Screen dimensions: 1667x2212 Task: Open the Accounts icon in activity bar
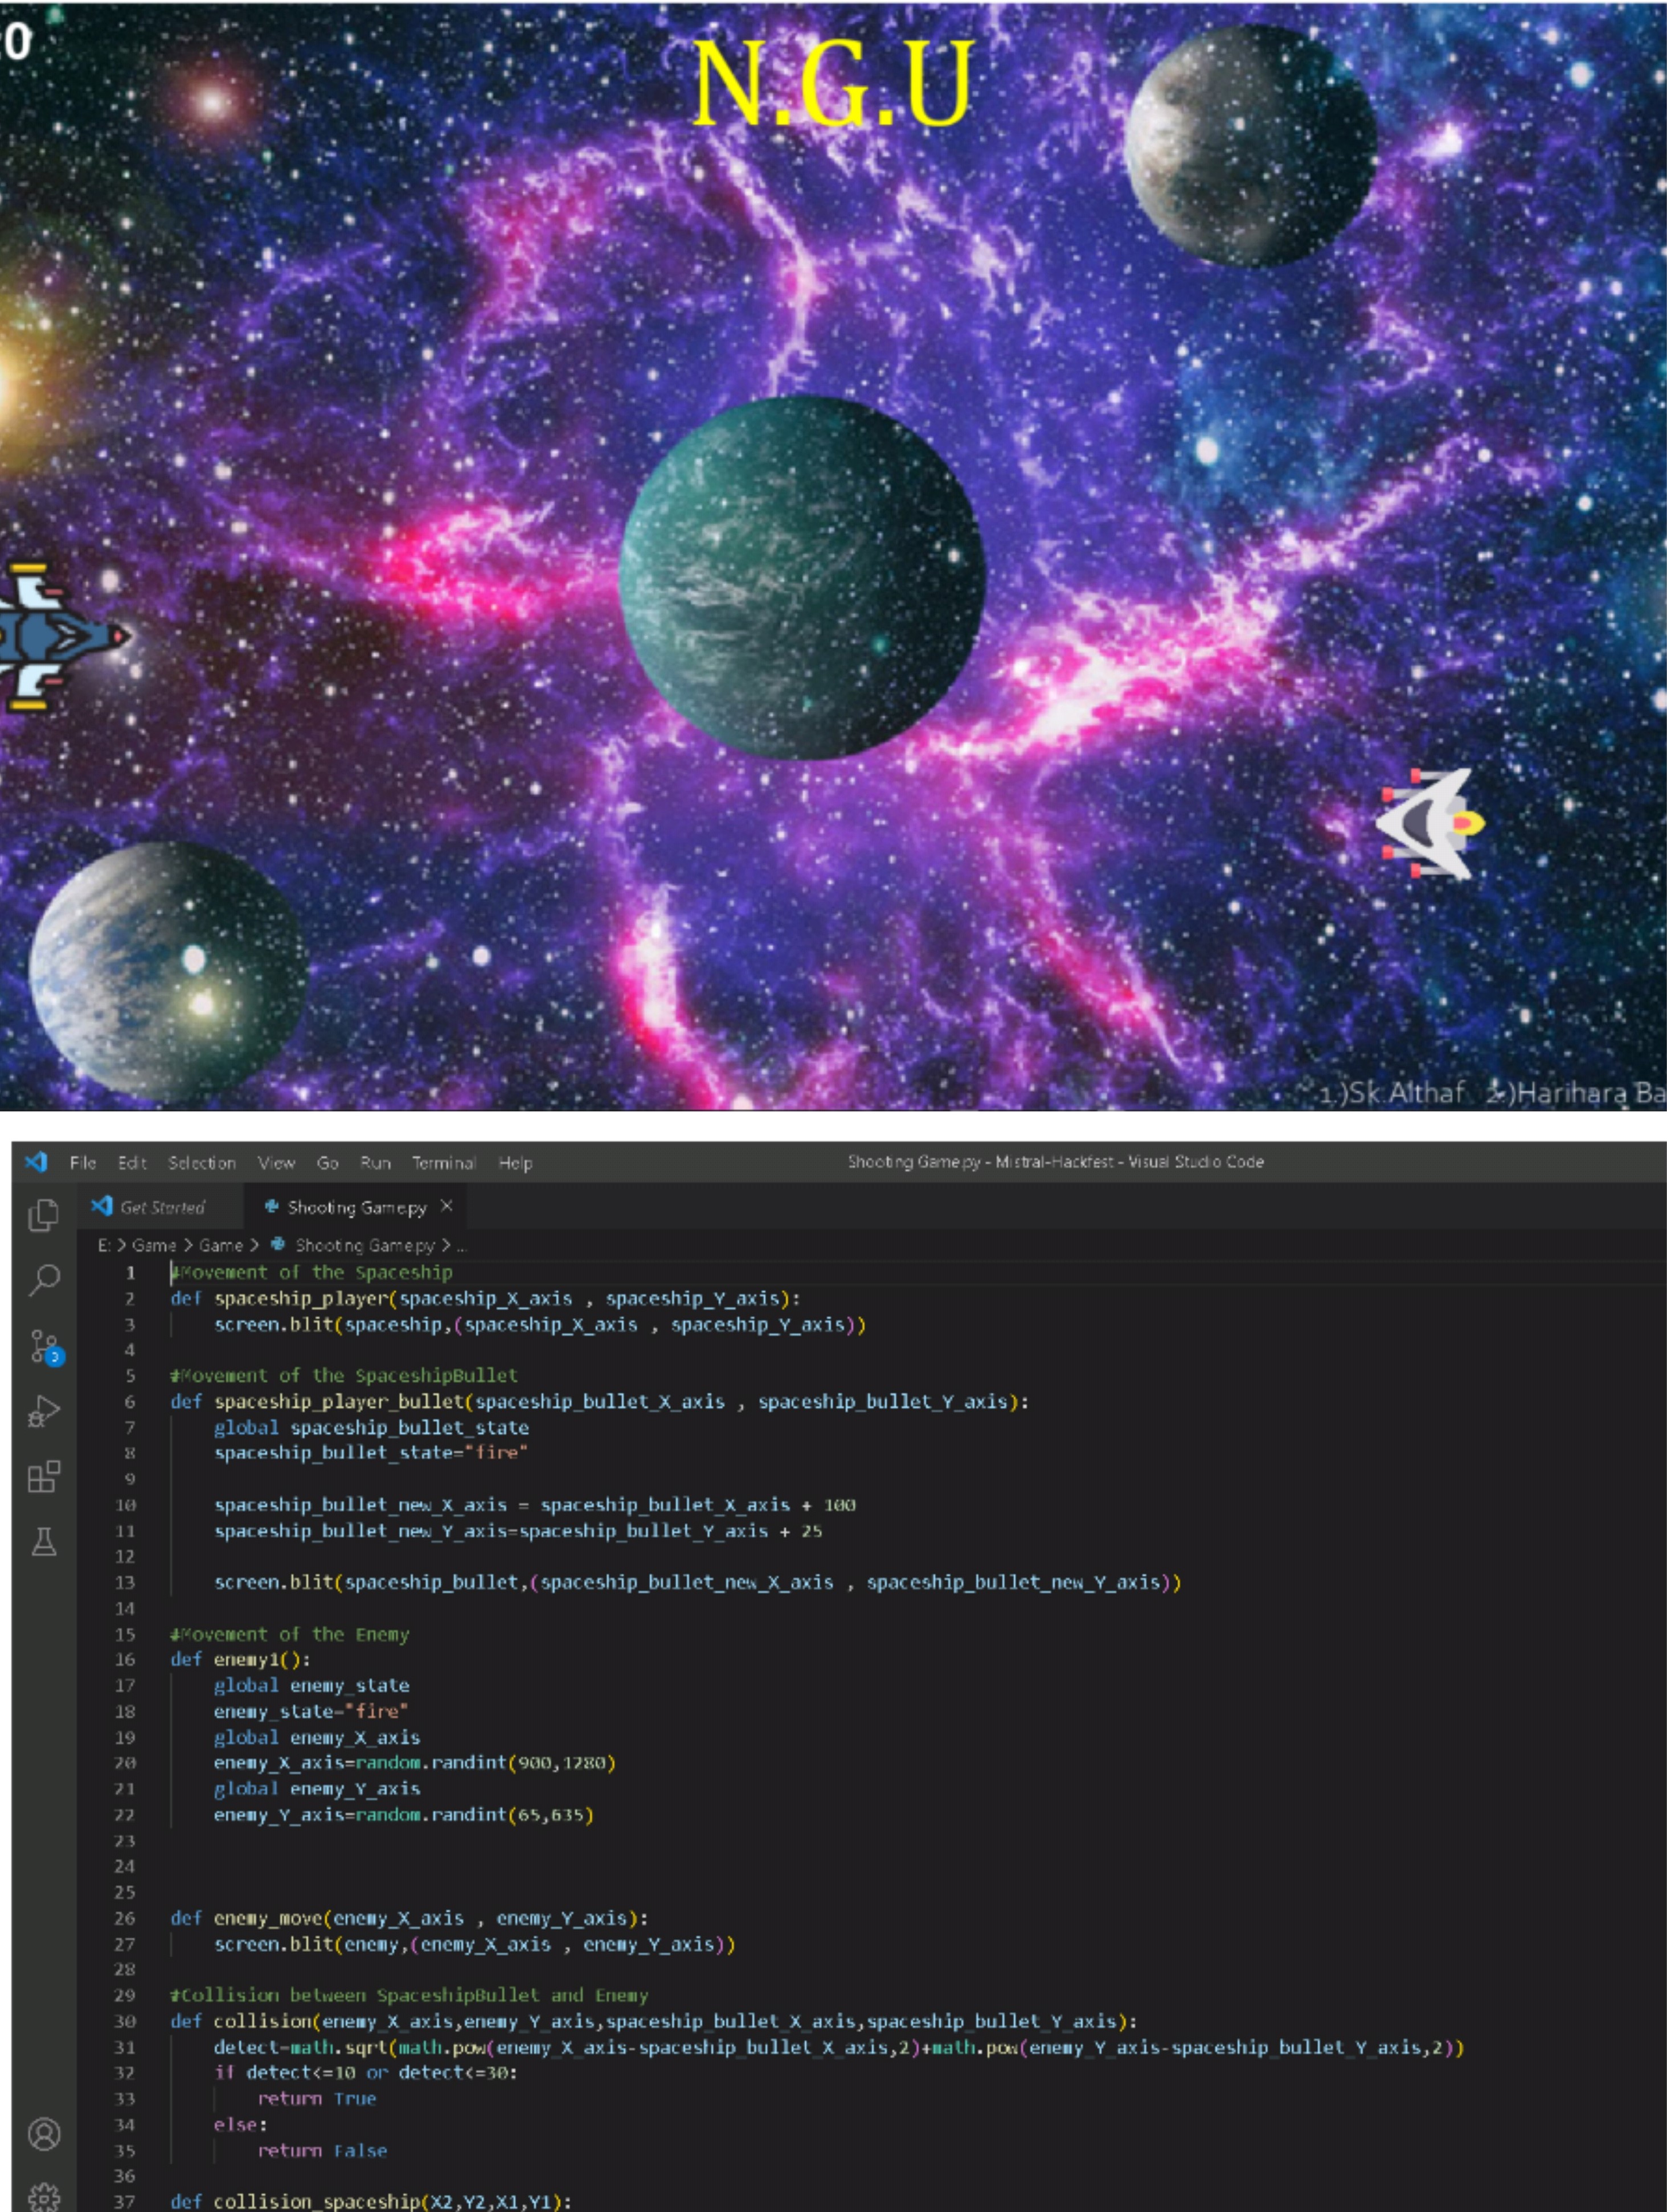point(44,2133)
